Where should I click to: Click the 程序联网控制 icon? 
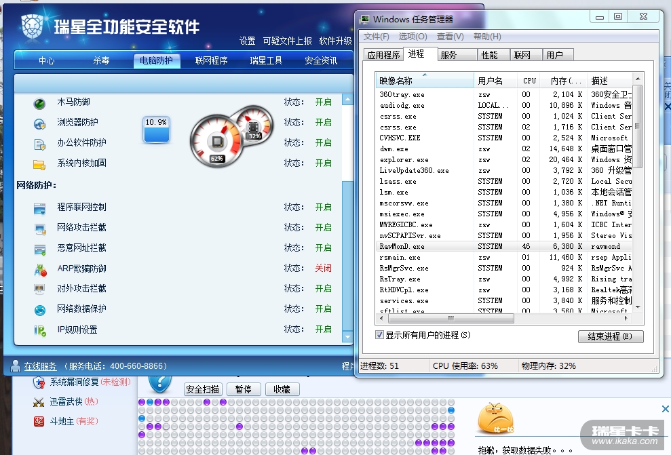pyautogui.click(x=40, y=209)
